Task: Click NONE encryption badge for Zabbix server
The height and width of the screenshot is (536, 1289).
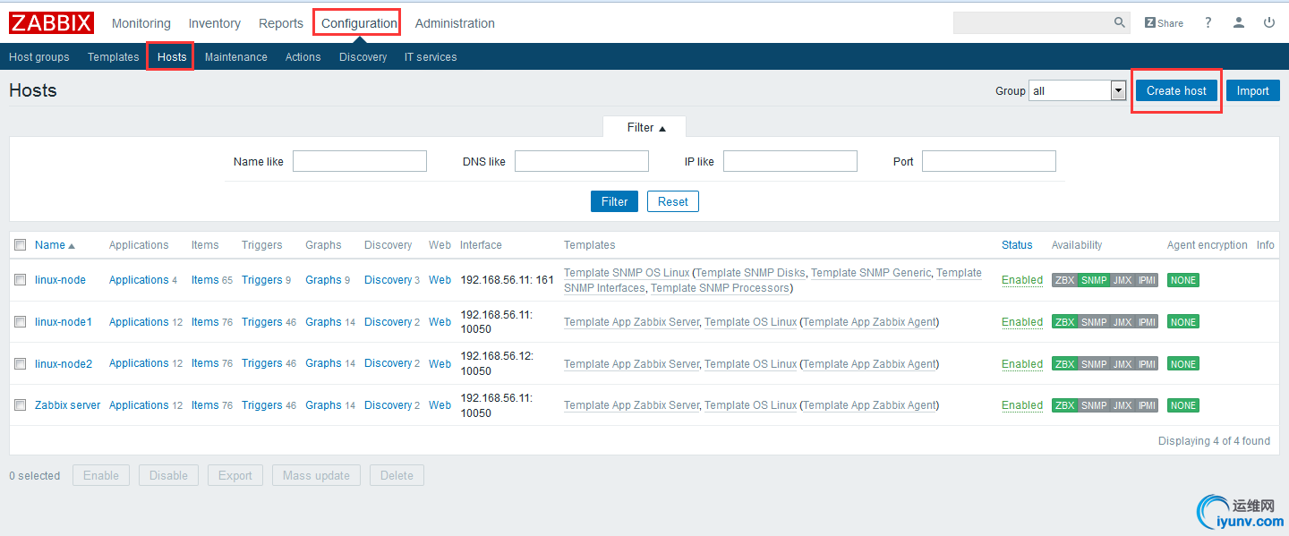Action: [1183, 405]
